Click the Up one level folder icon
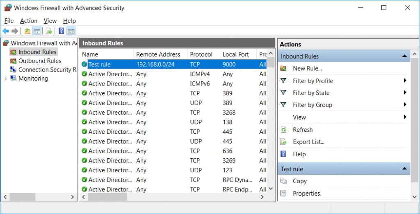 (27, 31)
